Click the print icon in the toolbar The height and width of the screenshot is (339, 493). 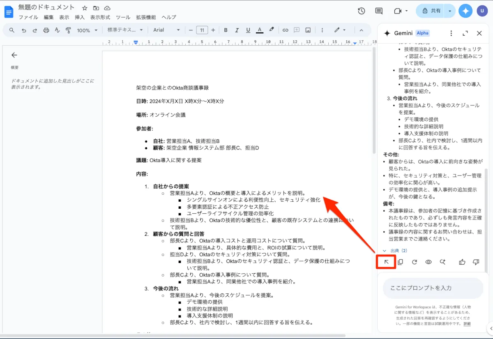point(46,30)
